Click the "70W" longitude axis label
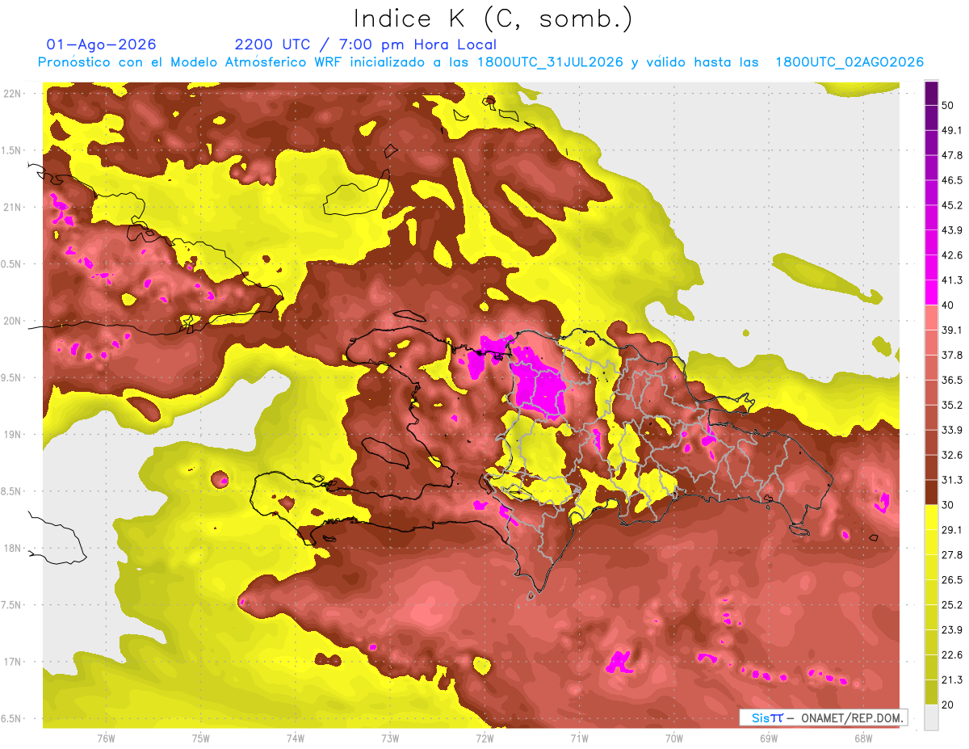 [674, 738]
